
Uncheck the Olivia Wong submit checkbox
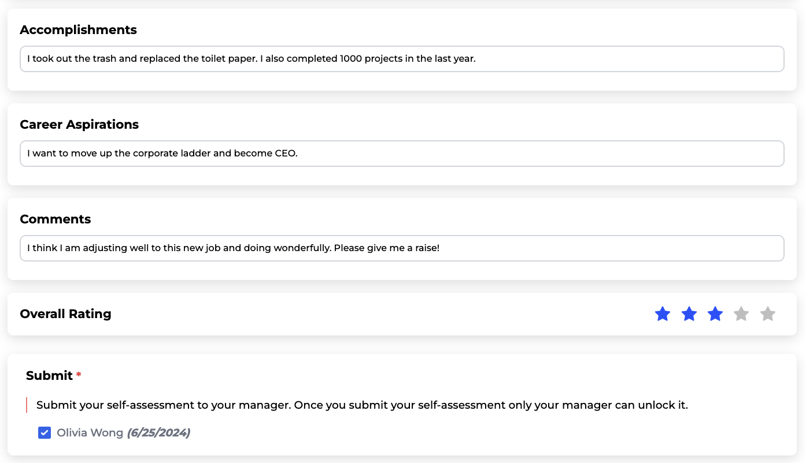[45, 433]
